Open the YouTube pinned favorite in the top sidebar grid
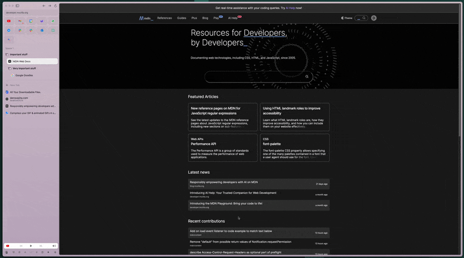Screen dimensions: 464x258 [9, 21]
